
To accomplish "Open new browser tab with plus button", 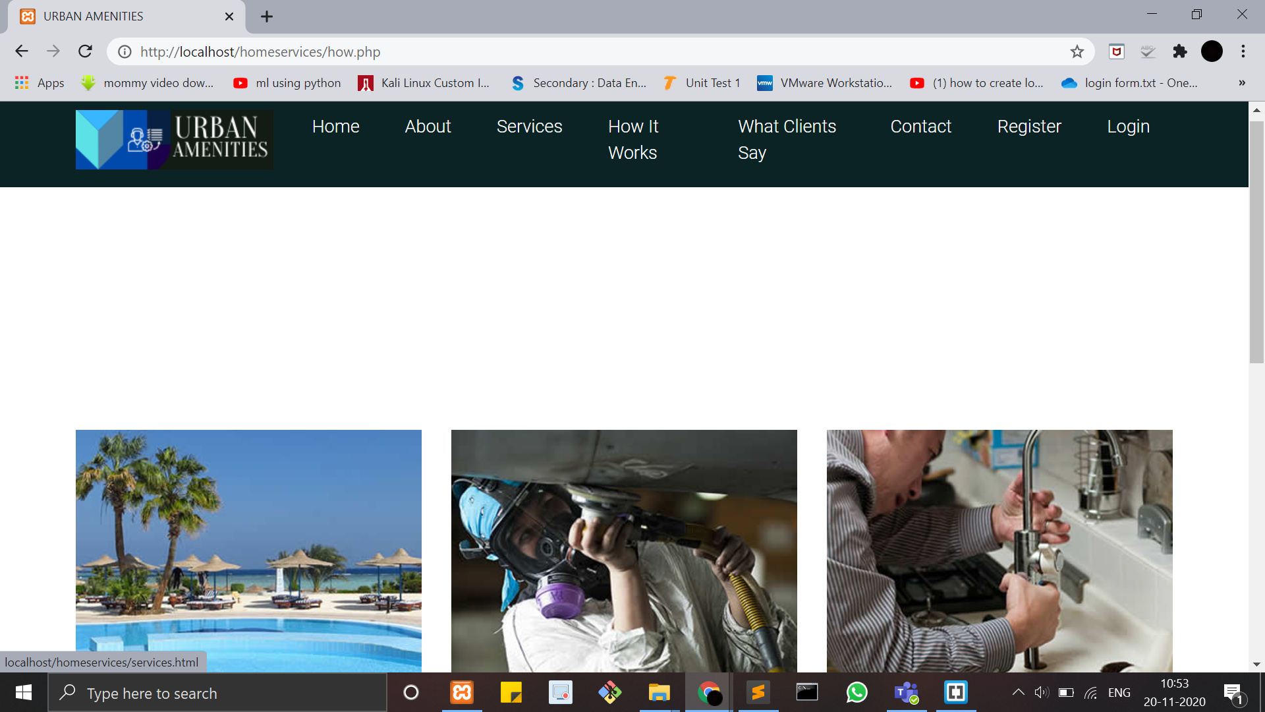I will coord(267,16).
